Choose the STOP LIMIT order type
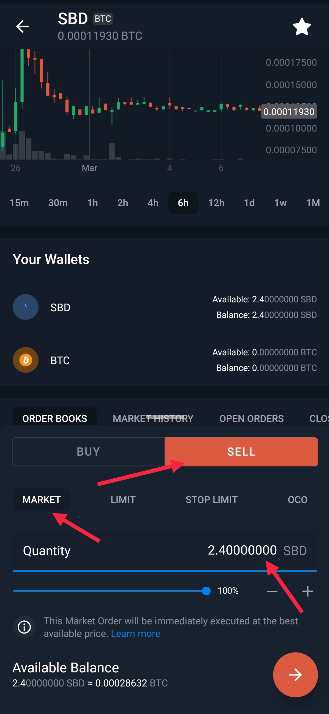Viewport: 329px width, 714px height. (x=211, y=500)
